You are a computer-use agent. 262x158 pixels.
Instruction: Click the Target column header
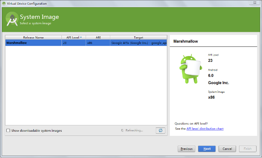point(138,38)
